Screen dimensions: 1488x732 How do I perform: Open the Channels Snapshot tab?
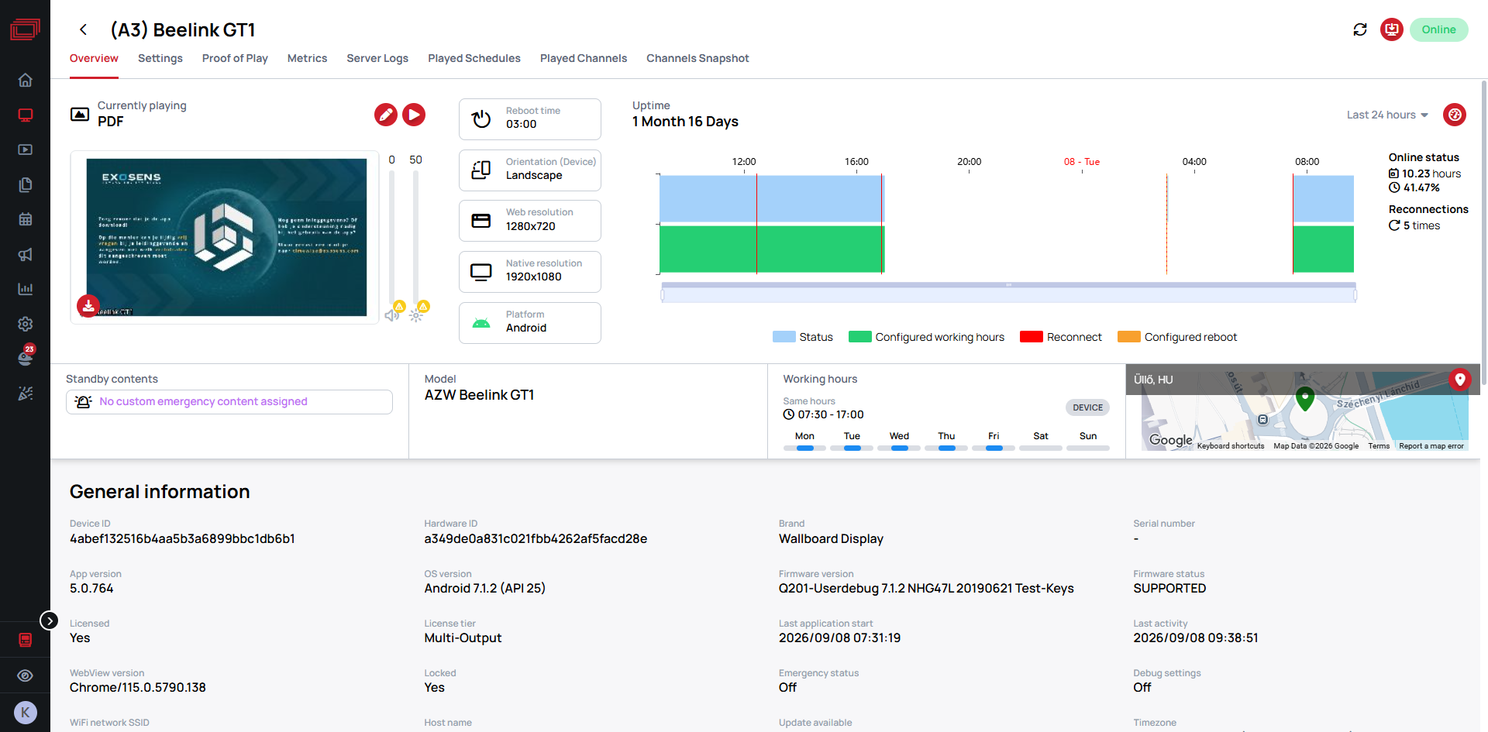(697, 58)
